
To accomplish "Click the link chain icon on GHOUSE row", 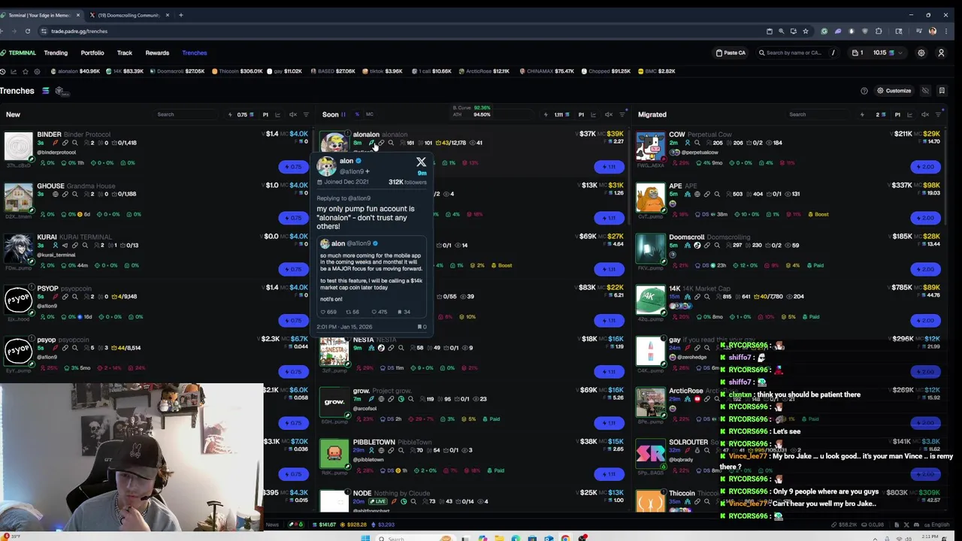I will [65, 194].
